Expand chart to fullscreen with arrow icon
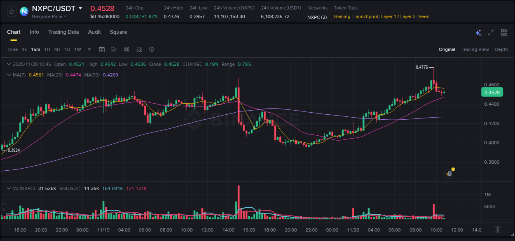This screenshot has width=515, height=241. (491, 32)
